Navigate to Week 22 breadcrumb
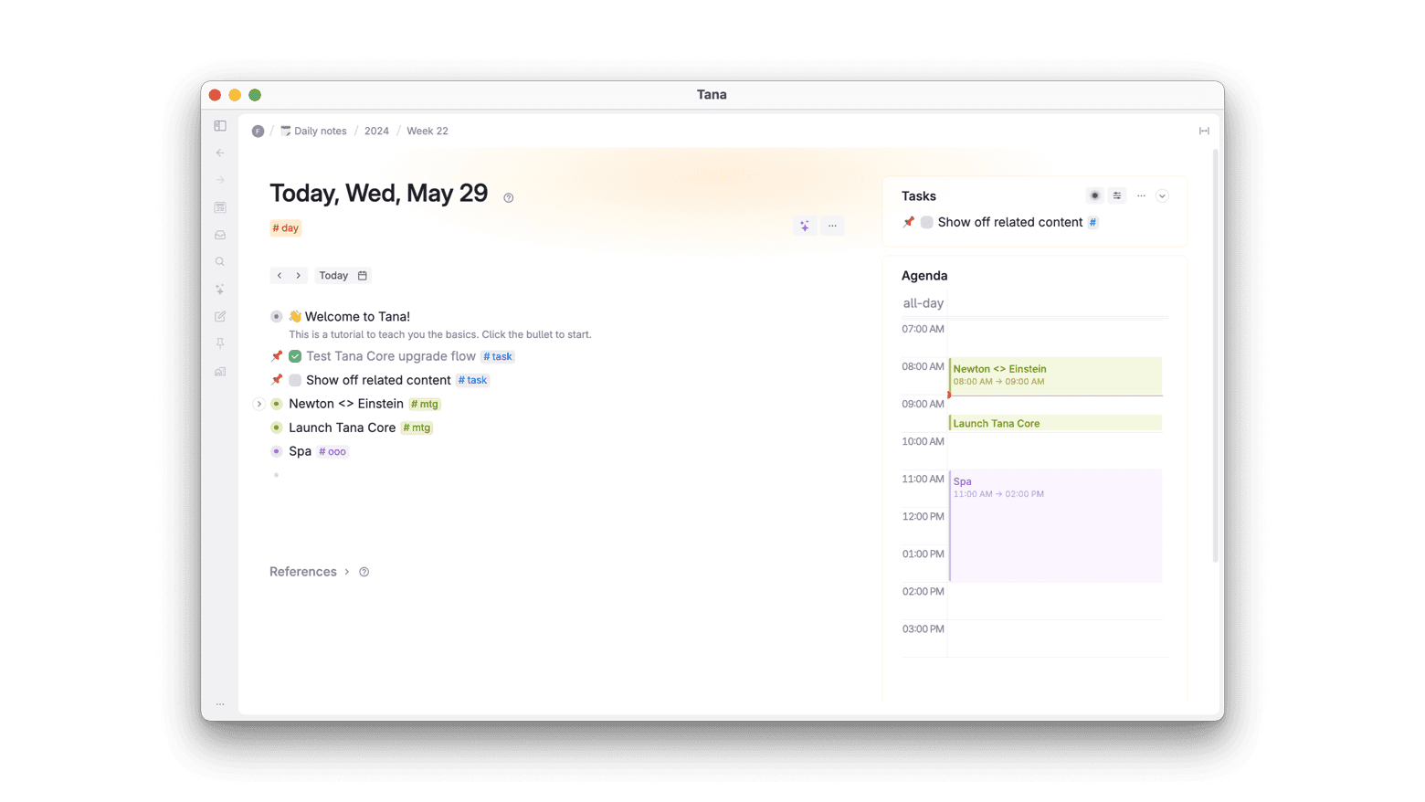Screen dimensions: 1425x802 pyautogui.click(x=427, y=132)
